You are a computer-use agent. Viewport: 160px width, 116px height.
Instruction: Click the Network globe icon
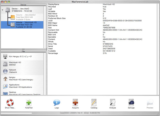click(x=5, y=71)
